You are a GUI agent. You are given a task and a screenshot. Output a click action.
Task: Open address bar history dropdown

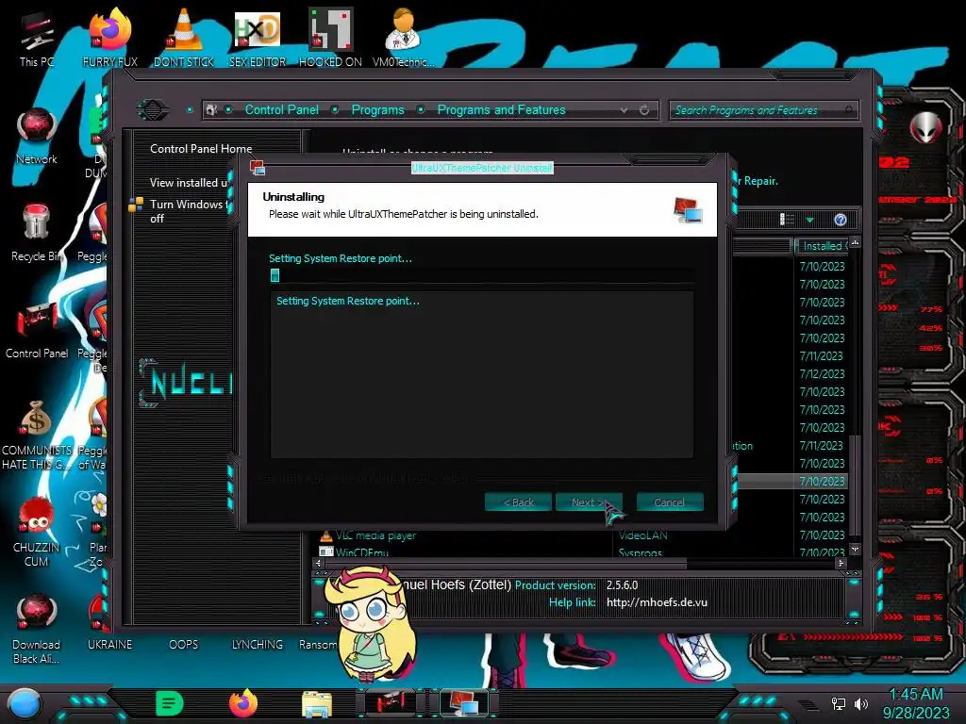click(625, 110)
